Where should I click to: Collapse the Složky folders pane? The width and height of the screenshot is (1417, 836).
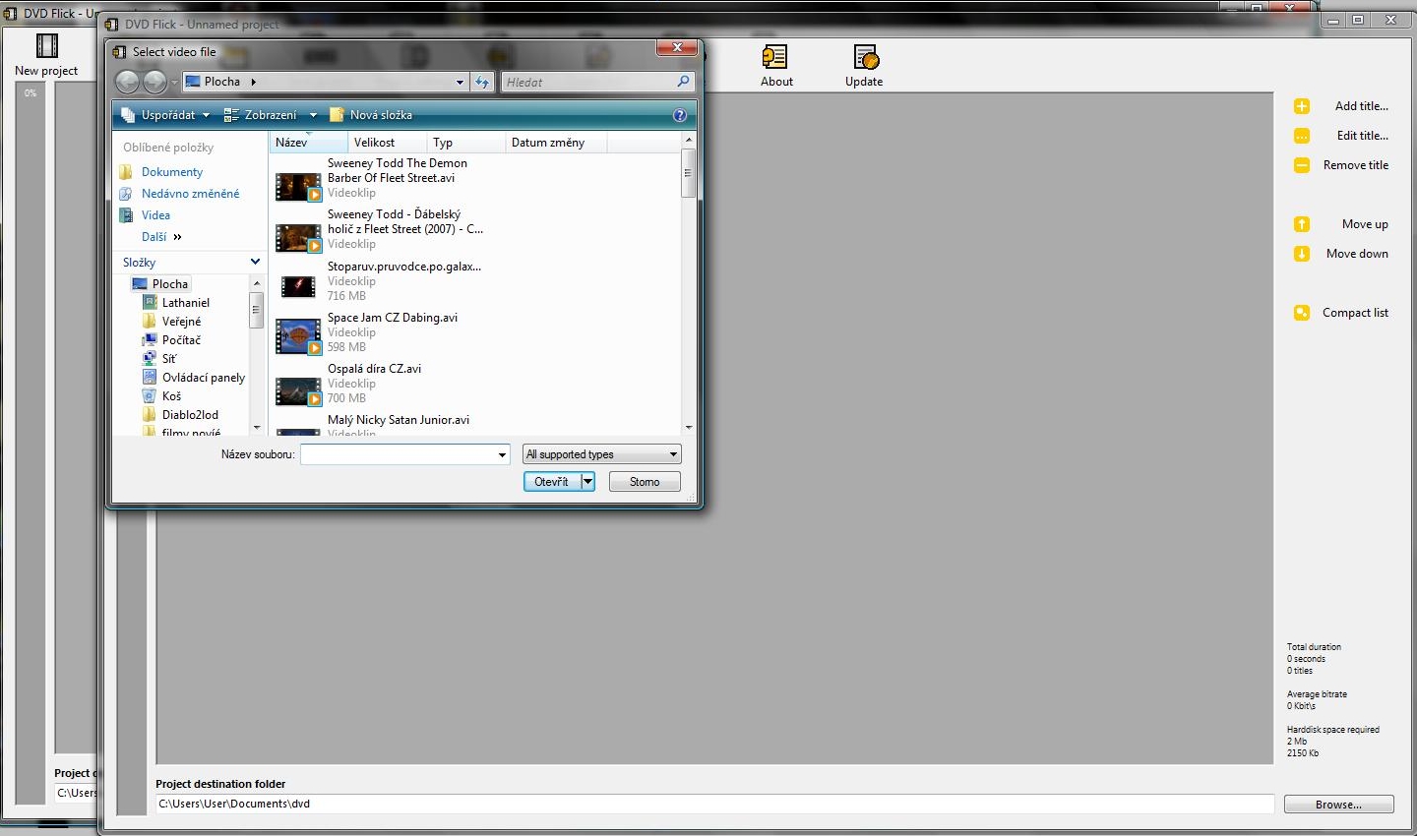[255, 262]
